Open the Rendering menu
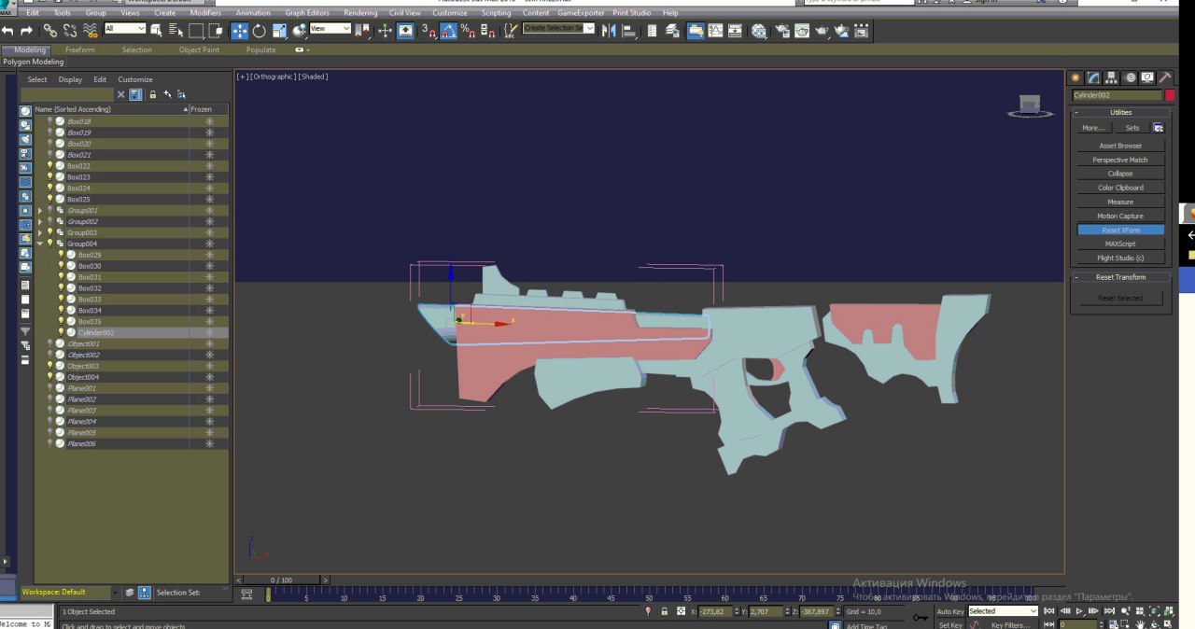This screenshot has width=1195, height=629. coord(360,13)
